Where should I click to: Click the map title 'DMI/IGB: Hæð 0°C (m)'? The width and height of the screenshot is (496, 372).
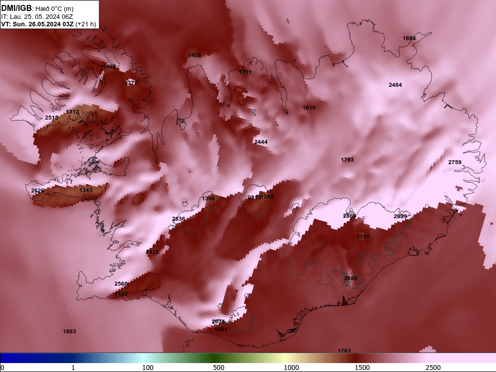37,8
